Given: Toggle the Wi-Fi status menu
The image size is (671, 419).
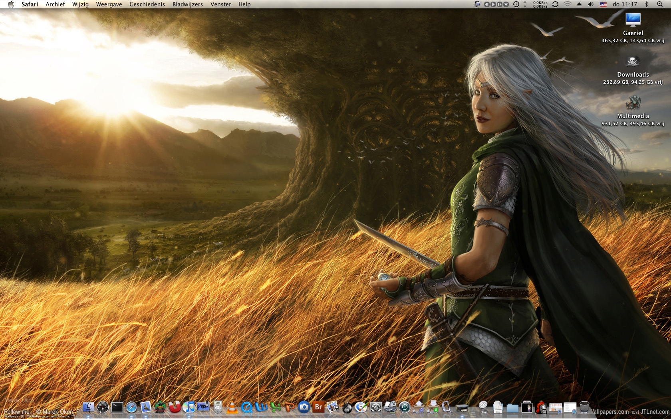Looking at the screenshot, I should click(567, 4).
